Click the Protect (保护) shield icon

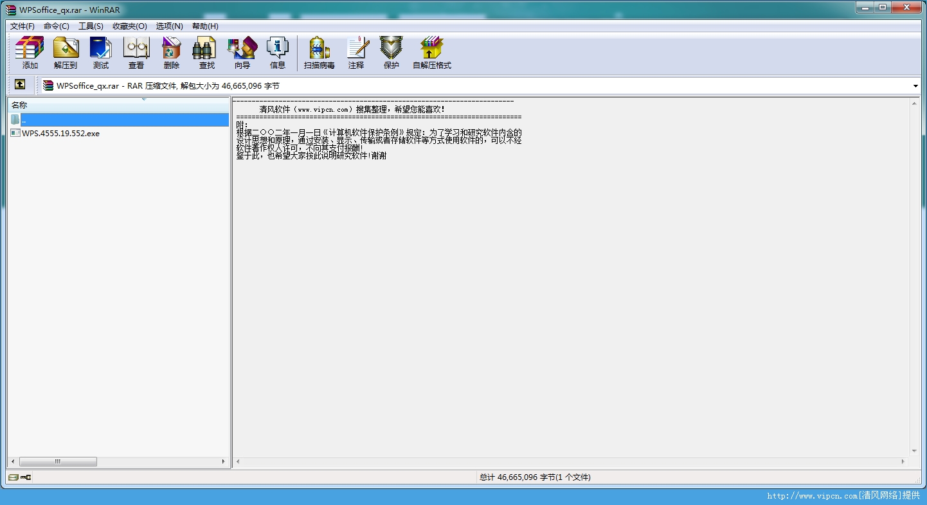tap(392, 52)
